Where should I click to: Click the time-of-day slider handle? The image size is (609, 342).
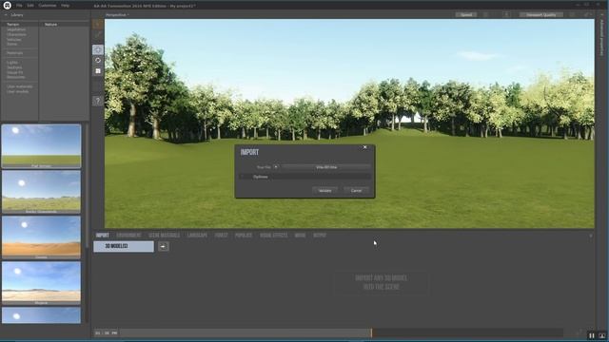tap(371, 332)
